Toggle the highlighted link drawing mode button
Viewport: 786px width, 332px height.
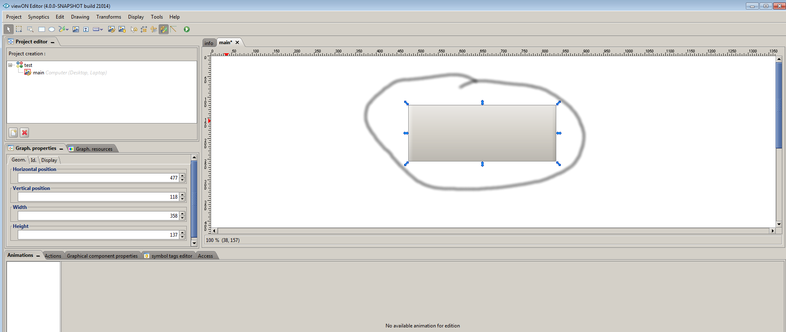(x=164, y=29)
